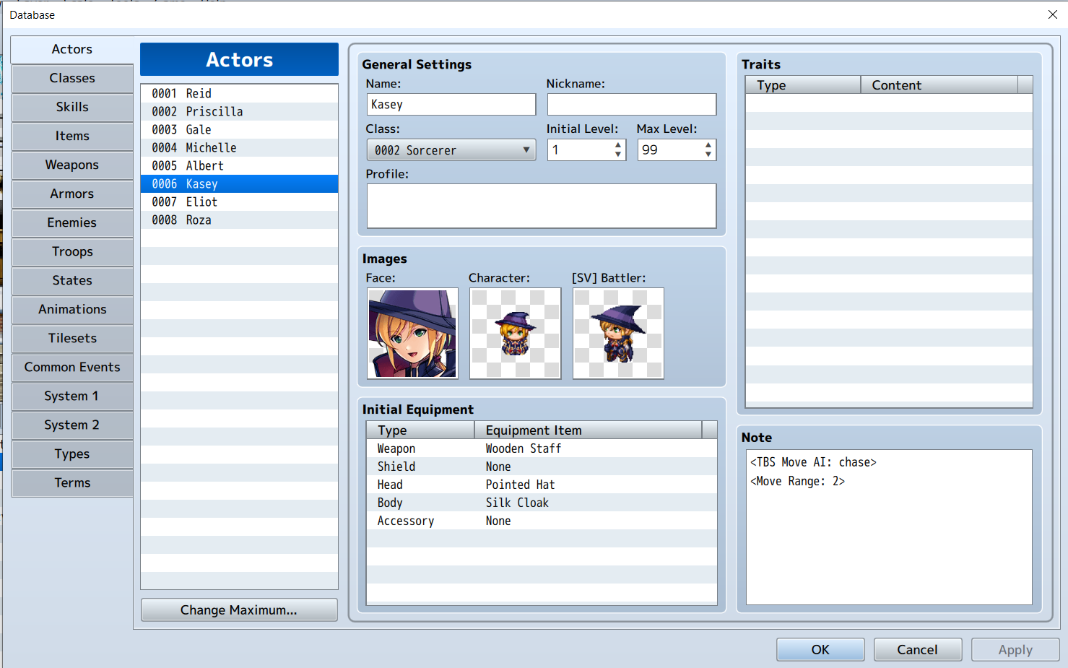This screenshot has height=668, width=1068.
Task: Open the Skills tab
Action: (x=72, y=107)
